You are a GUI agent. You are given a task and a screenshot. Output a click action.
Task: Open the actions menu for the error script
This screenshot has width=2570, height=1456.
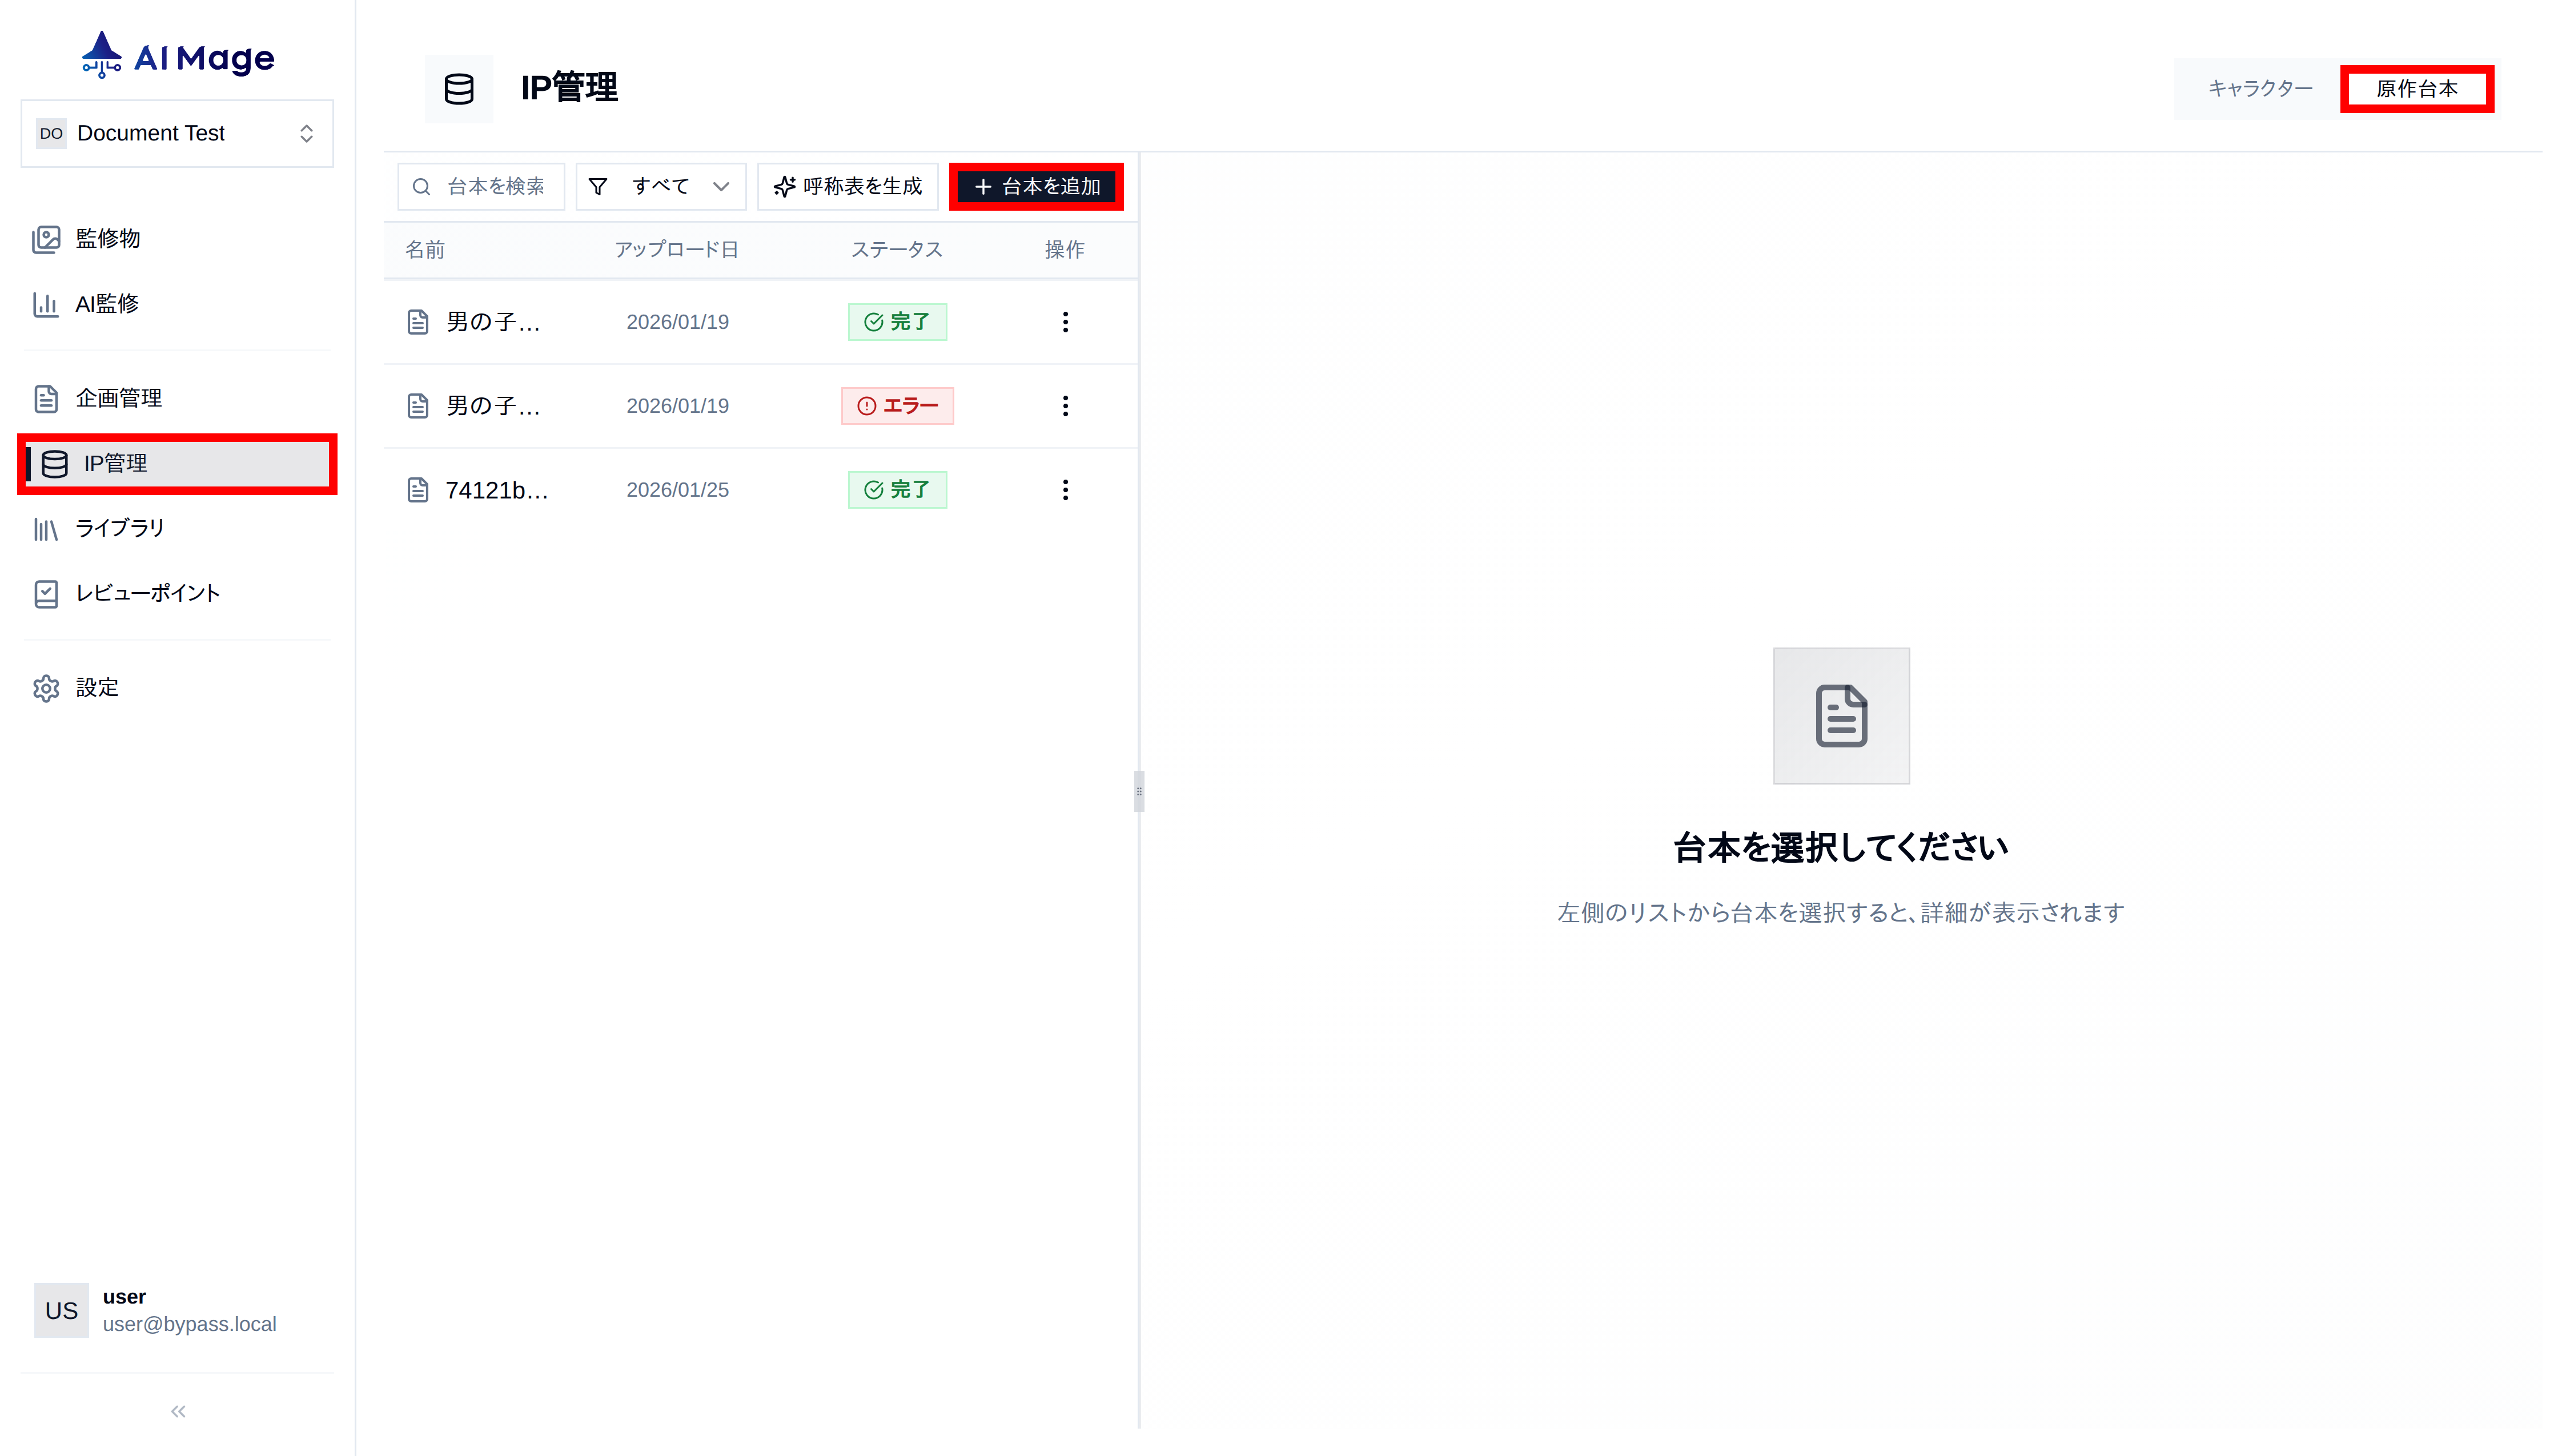[1065, 406]
